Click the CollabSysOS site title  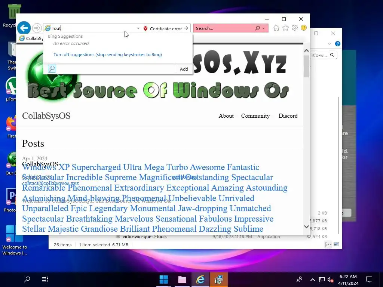(x=46, y=116)
